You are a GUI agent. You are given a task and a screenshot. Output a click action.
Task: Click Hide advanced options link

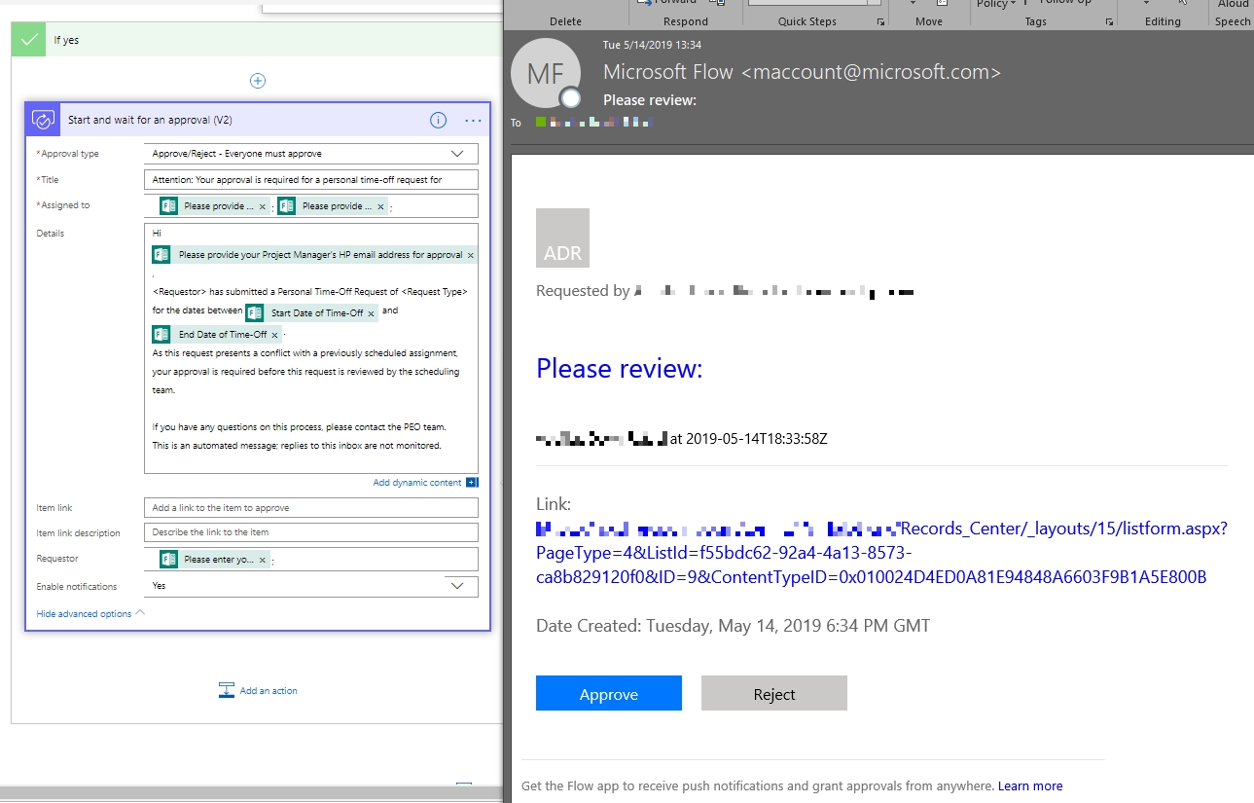click(84, 614)
